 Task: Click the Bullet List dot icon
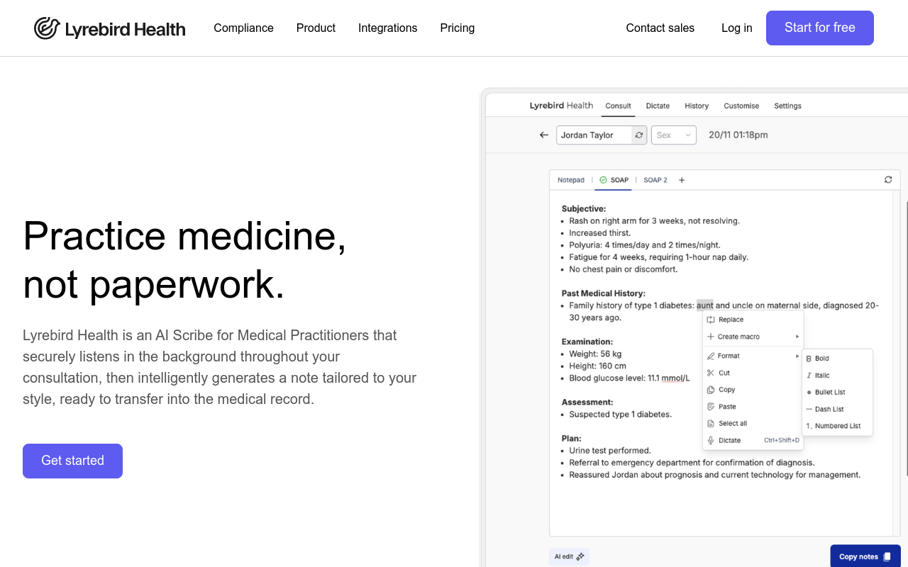coord(809,392)
